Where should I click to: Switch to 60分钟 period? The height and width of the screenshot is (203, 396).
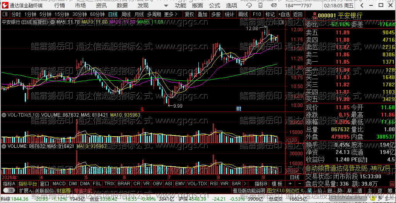point(97,15)
